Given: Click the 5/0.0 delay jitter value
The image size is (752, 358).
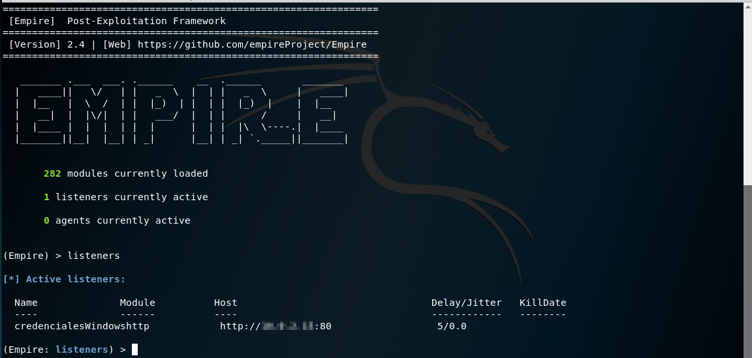Looking at the screenshot, I should click(452, 326).
